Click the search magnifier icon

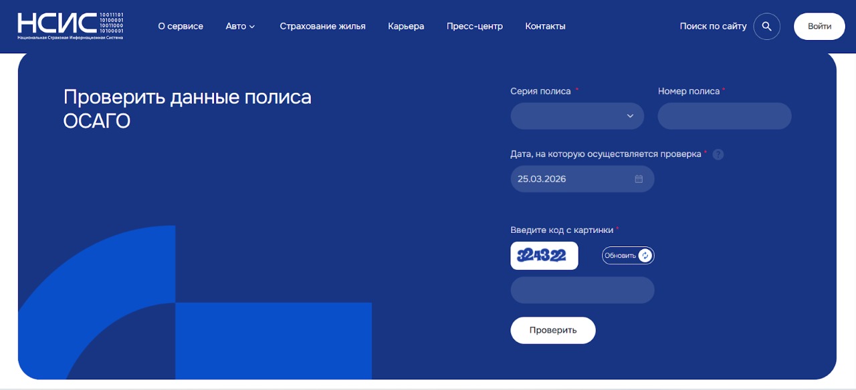click(x=766, y=26)
